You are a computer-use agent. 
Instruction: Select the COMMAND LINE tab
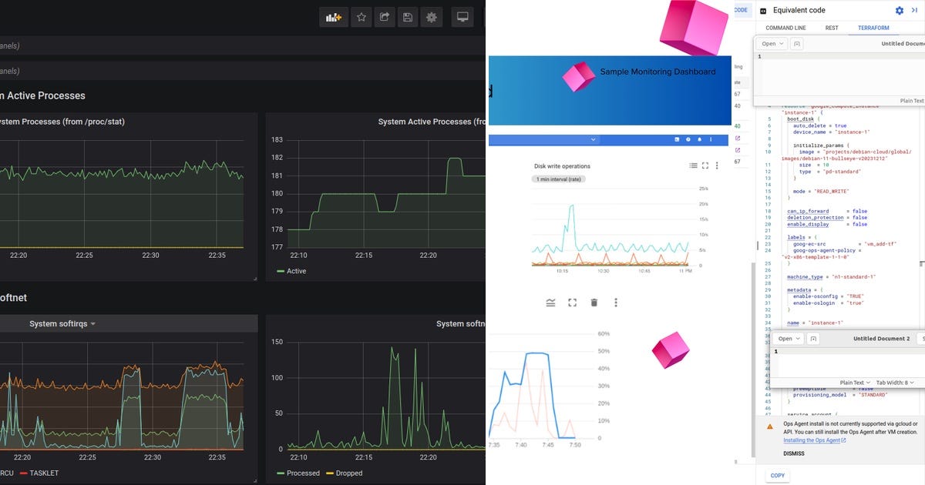pos(786,28)
